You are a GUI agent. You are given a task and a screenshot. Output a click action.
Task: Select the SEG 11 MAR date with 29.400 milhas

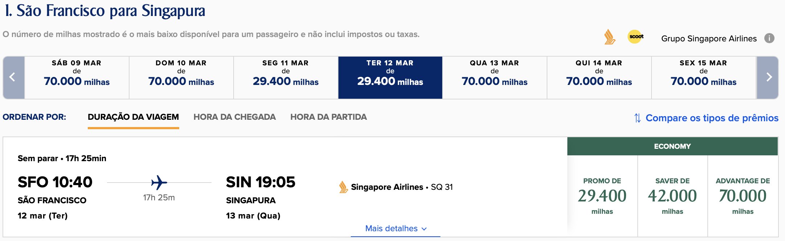click(286, 77)
